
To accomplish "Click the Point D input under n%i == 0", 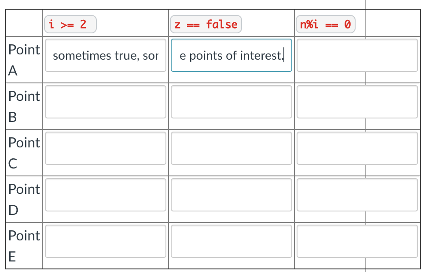I will click(357, 195).
